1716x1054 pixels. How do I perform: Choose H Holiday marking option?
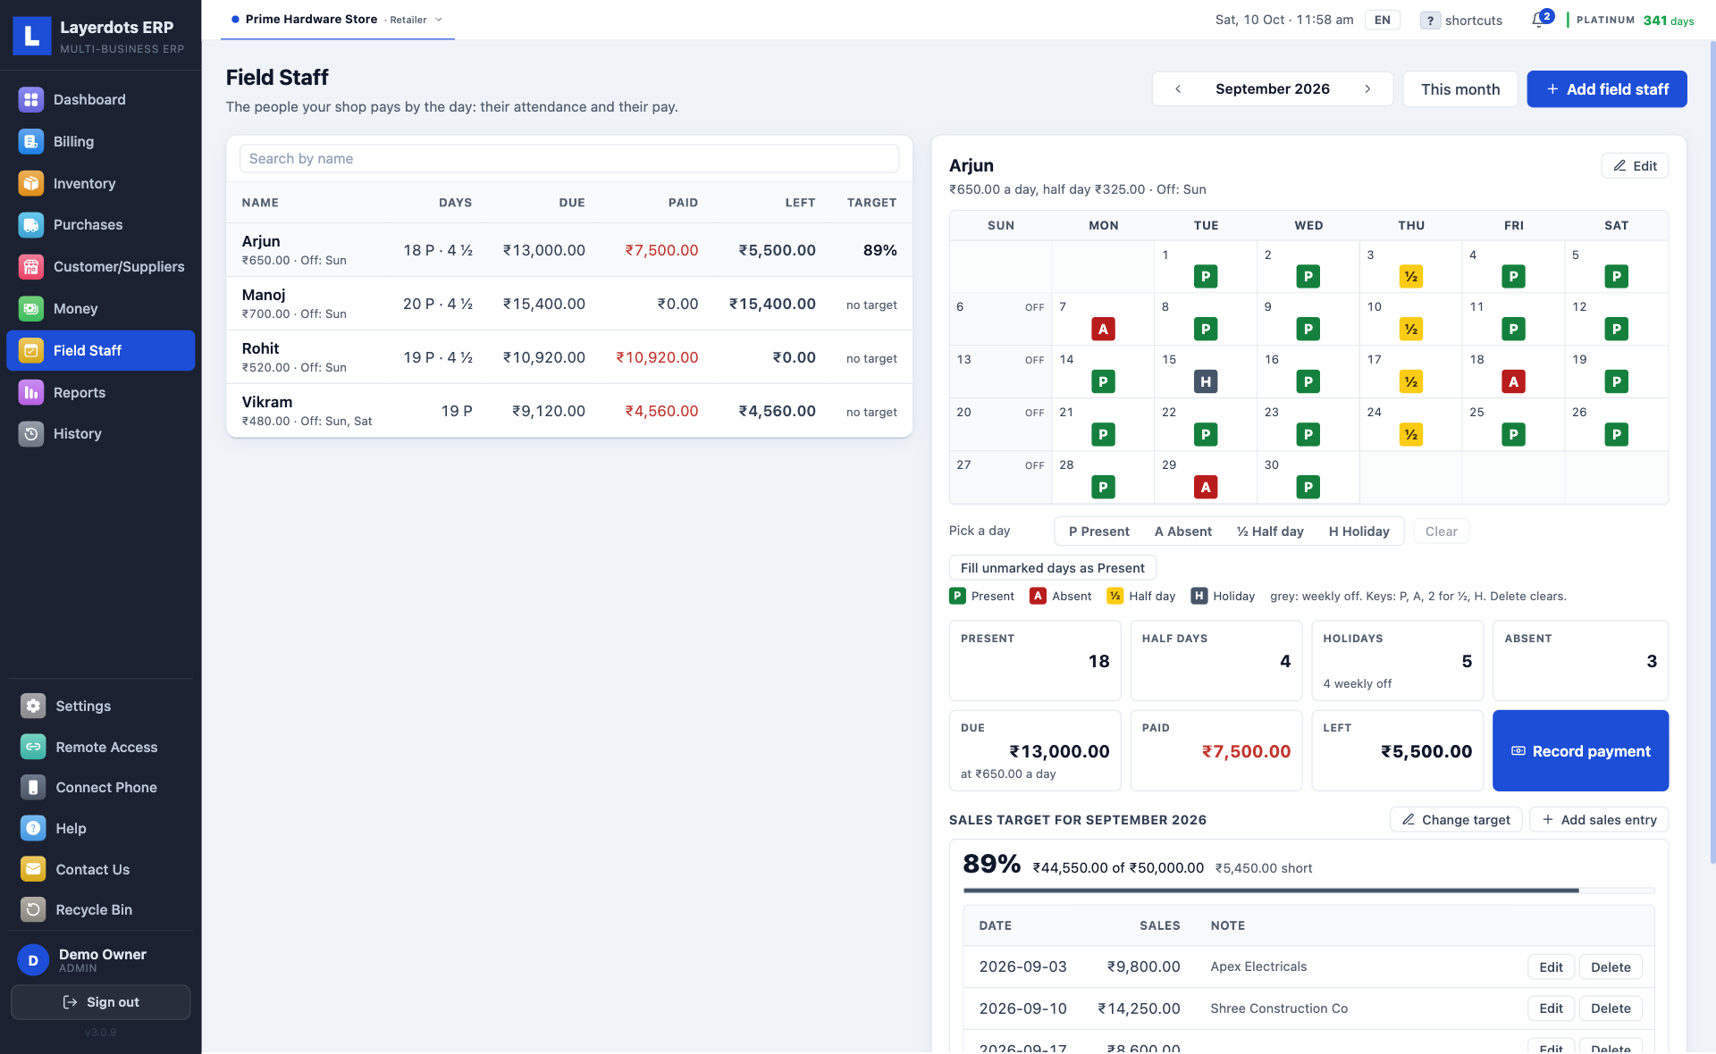[1358, 531]
